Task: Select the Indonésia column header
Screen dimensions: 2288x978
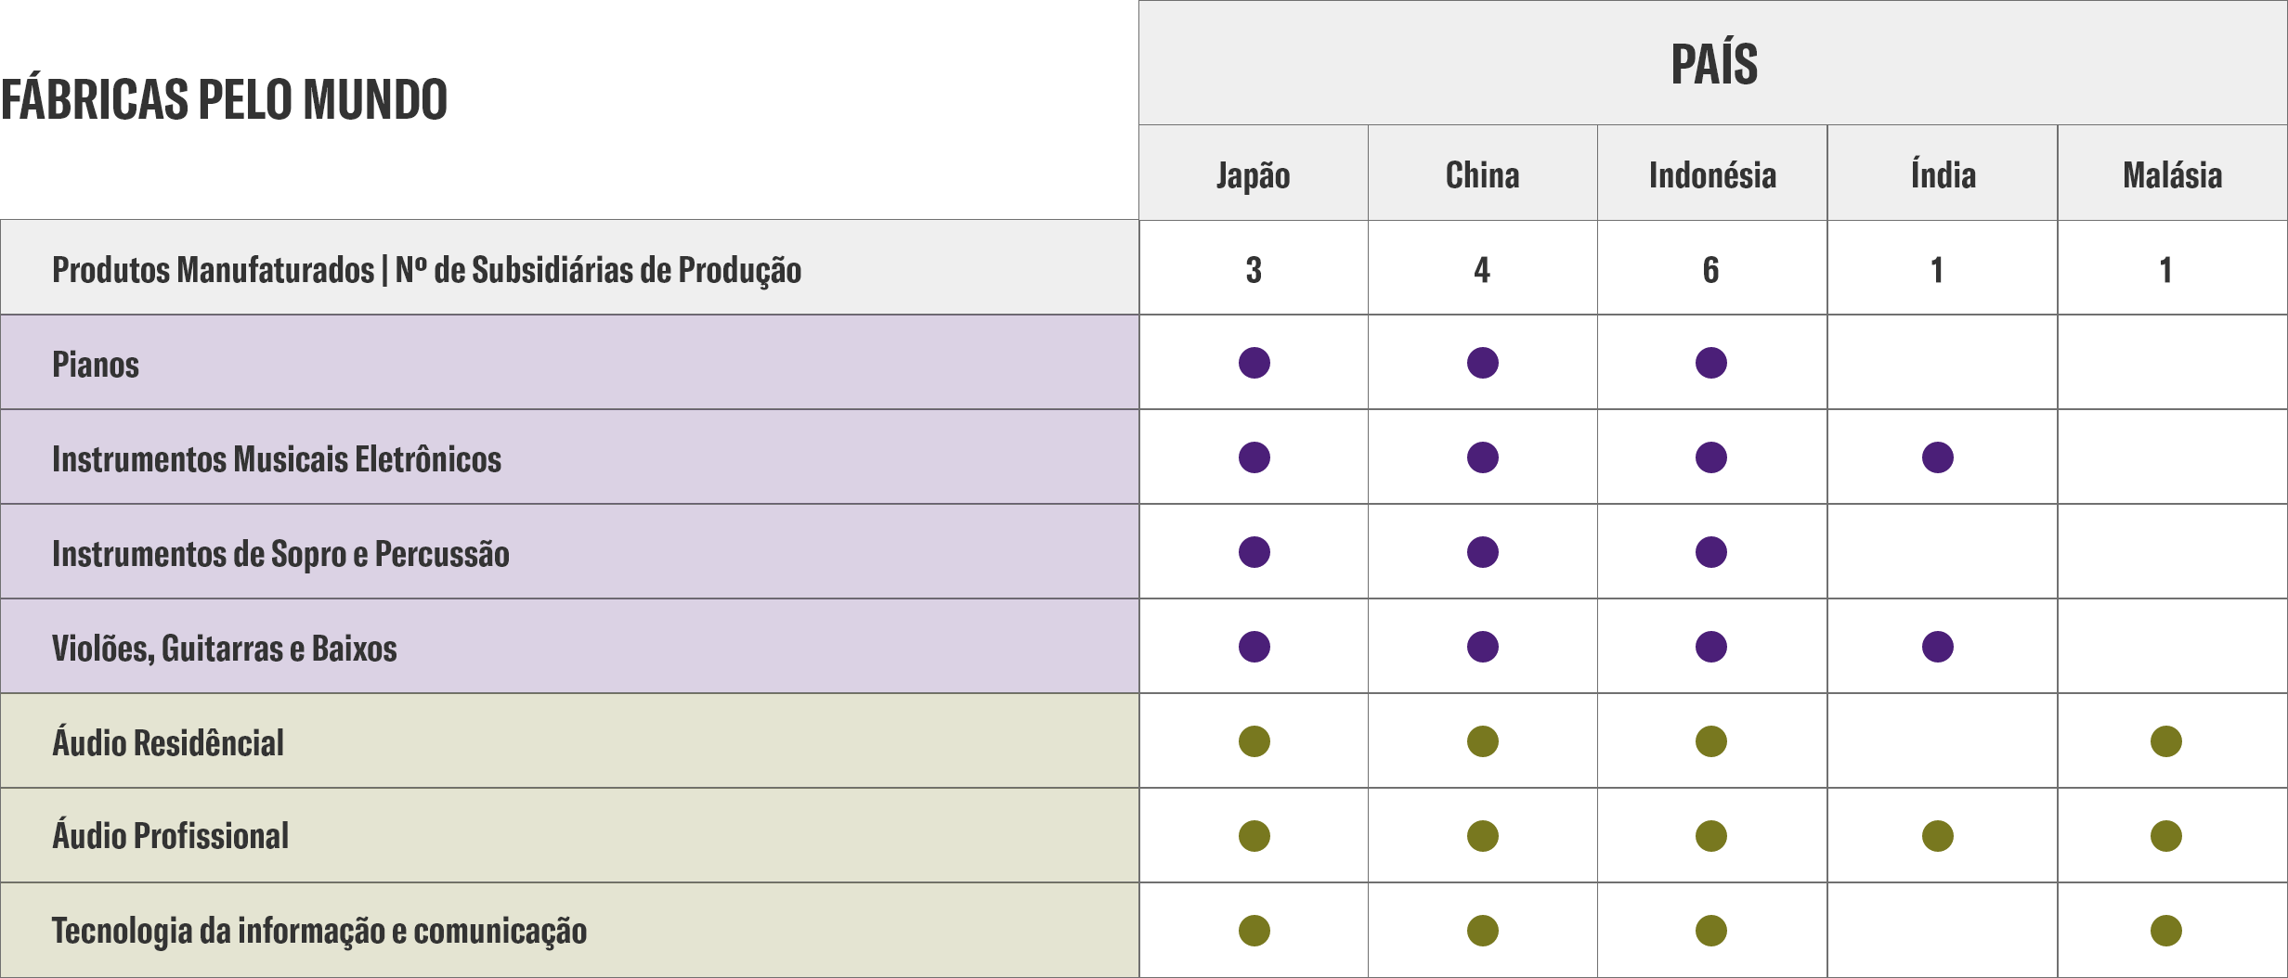Action: tap(1712, 174)
